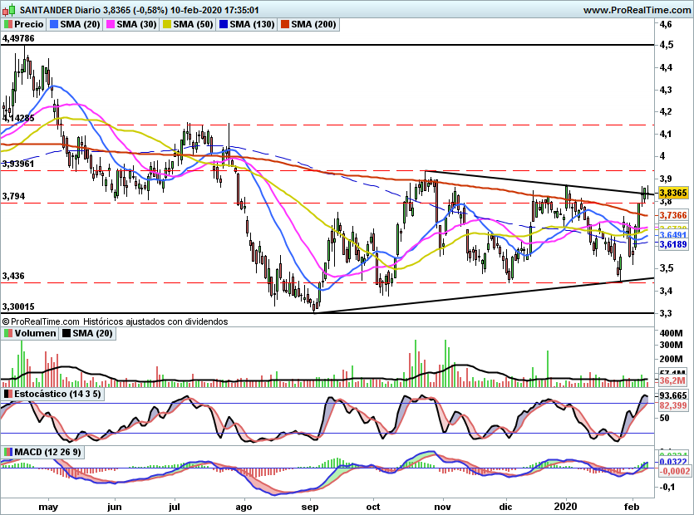Select the SMA (50) yellow legend icon

click(x=167, y=24)
